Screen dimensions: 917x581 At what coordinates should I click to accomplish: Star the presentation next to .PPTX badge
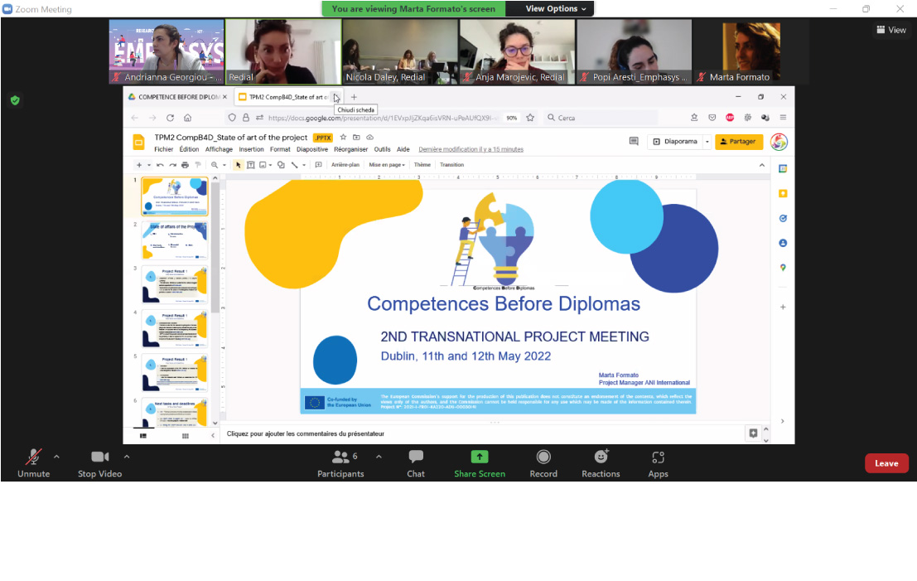point(343,138)
